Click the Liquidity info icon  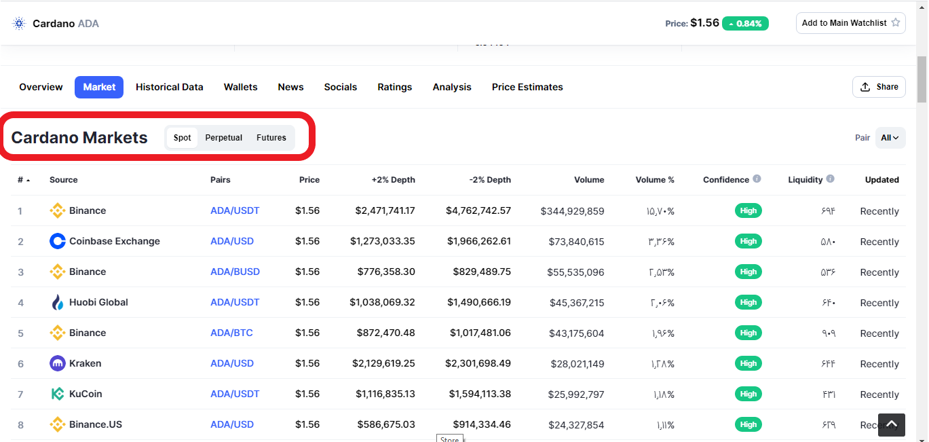coord(830,179)
